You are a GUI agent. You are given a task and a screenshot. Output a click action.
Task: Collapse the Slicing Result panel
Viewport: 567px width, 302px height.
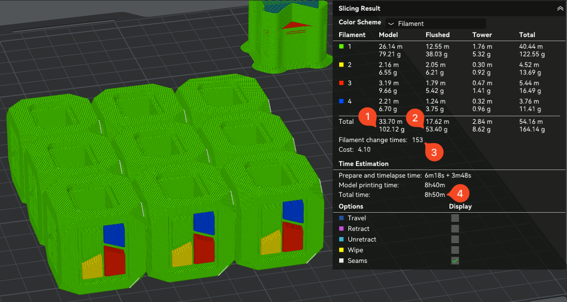560,9
